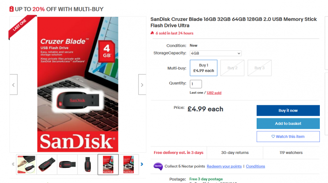Click the Quantity input field
Image resolution: width=328 pixels, height=183 pixels.
[x=196, y=84]
